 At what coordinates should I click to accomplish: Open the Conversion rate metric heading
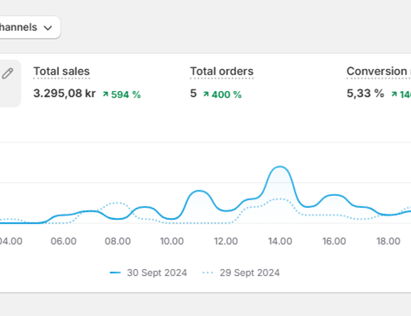(377, 71)
